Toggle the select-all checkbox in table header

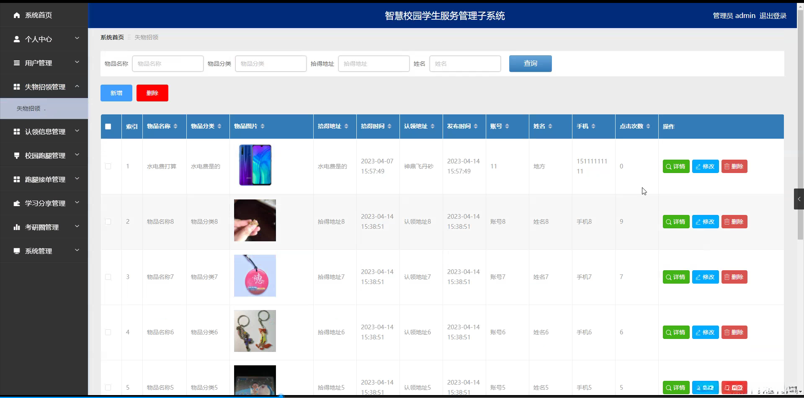point(108,127)
